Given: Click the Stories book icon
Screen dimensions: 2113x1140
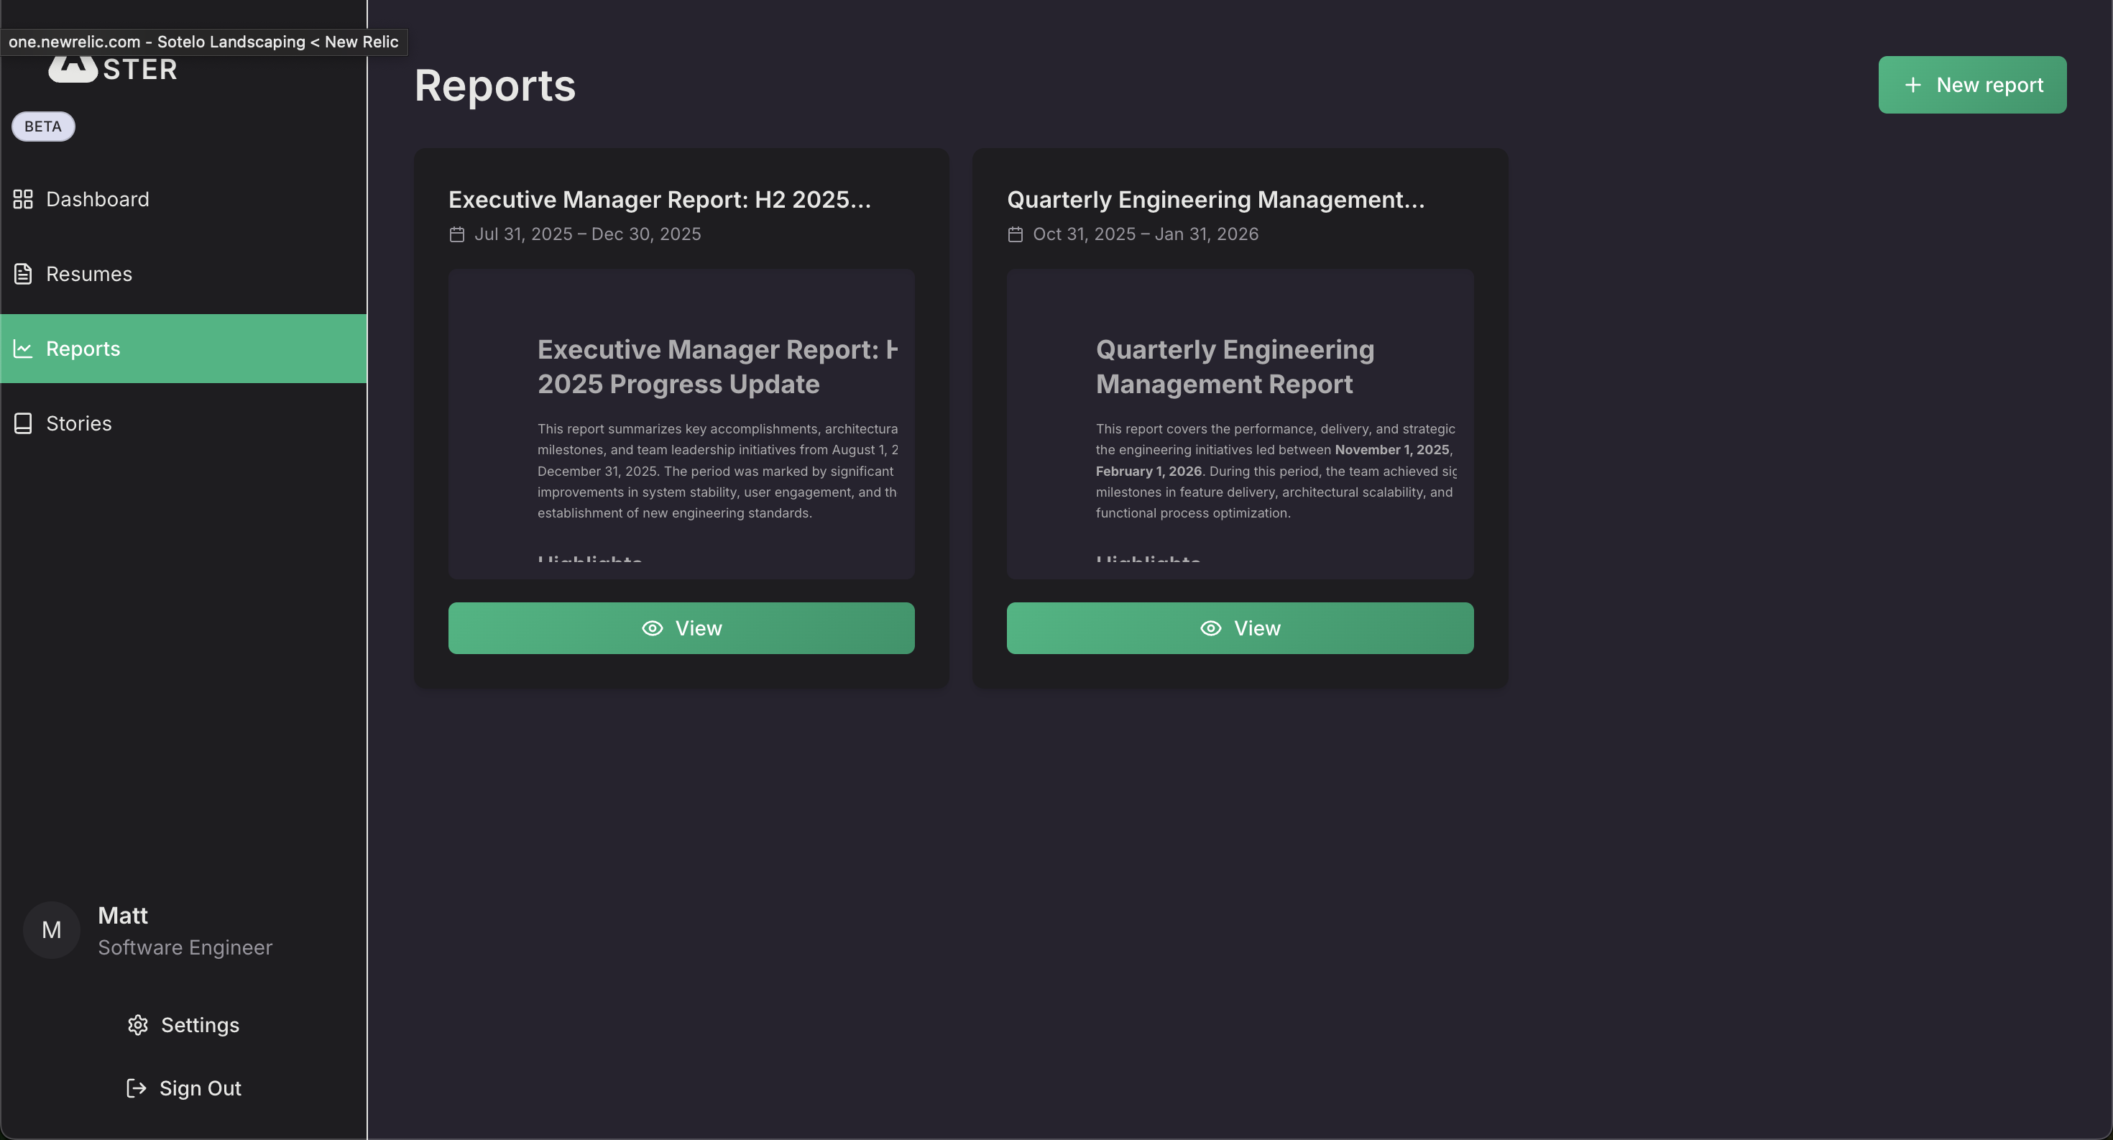Looking at the screenshot, I should [x=23, y=423].
